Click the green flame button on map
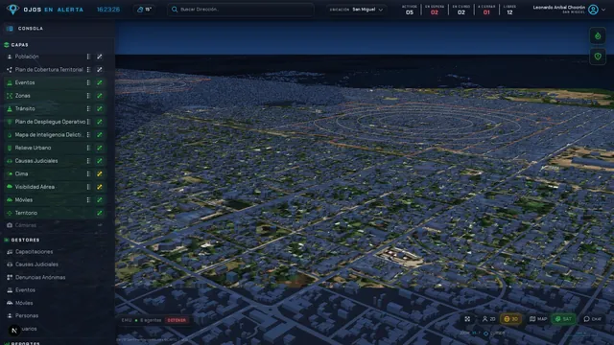The width and height of the screenshot is (614, 345). pos(598,36)
